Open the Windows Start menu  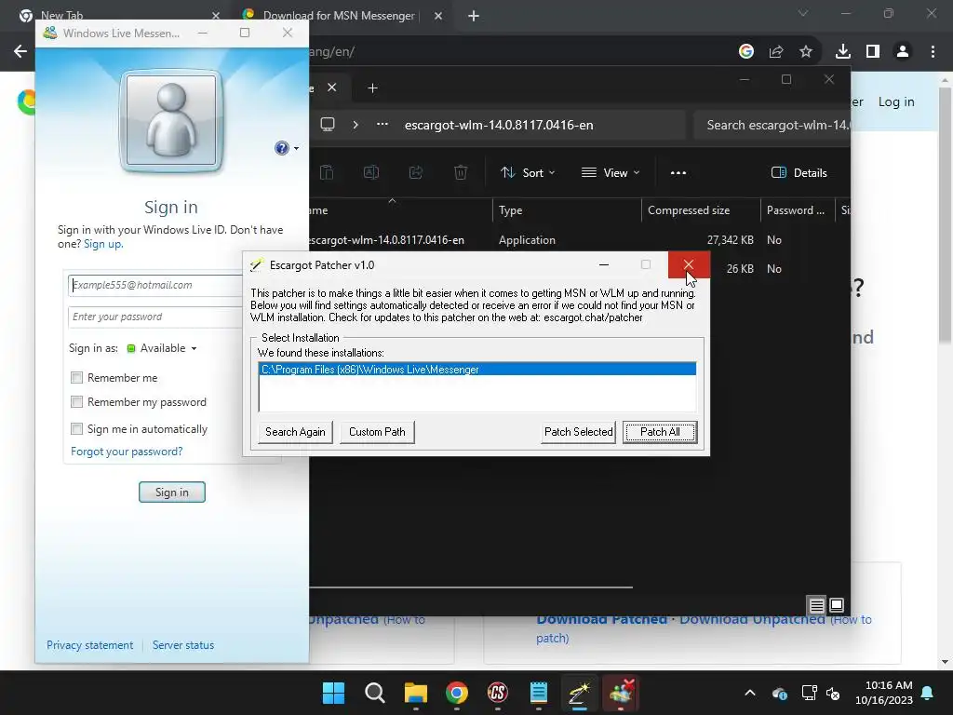(333, 693)
